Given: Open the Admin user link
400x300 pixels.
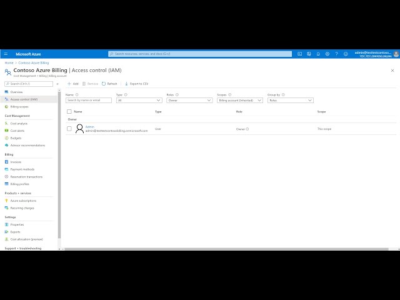Looking at the screenshot, I should [x=90, y=127].
